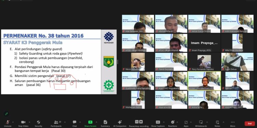Click the green Share Screen button
The image size is (257, 128).
click(x=90, y=124)
